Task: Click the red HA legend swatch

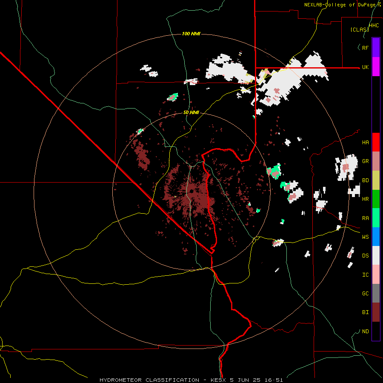Action: tap(376, 142)
